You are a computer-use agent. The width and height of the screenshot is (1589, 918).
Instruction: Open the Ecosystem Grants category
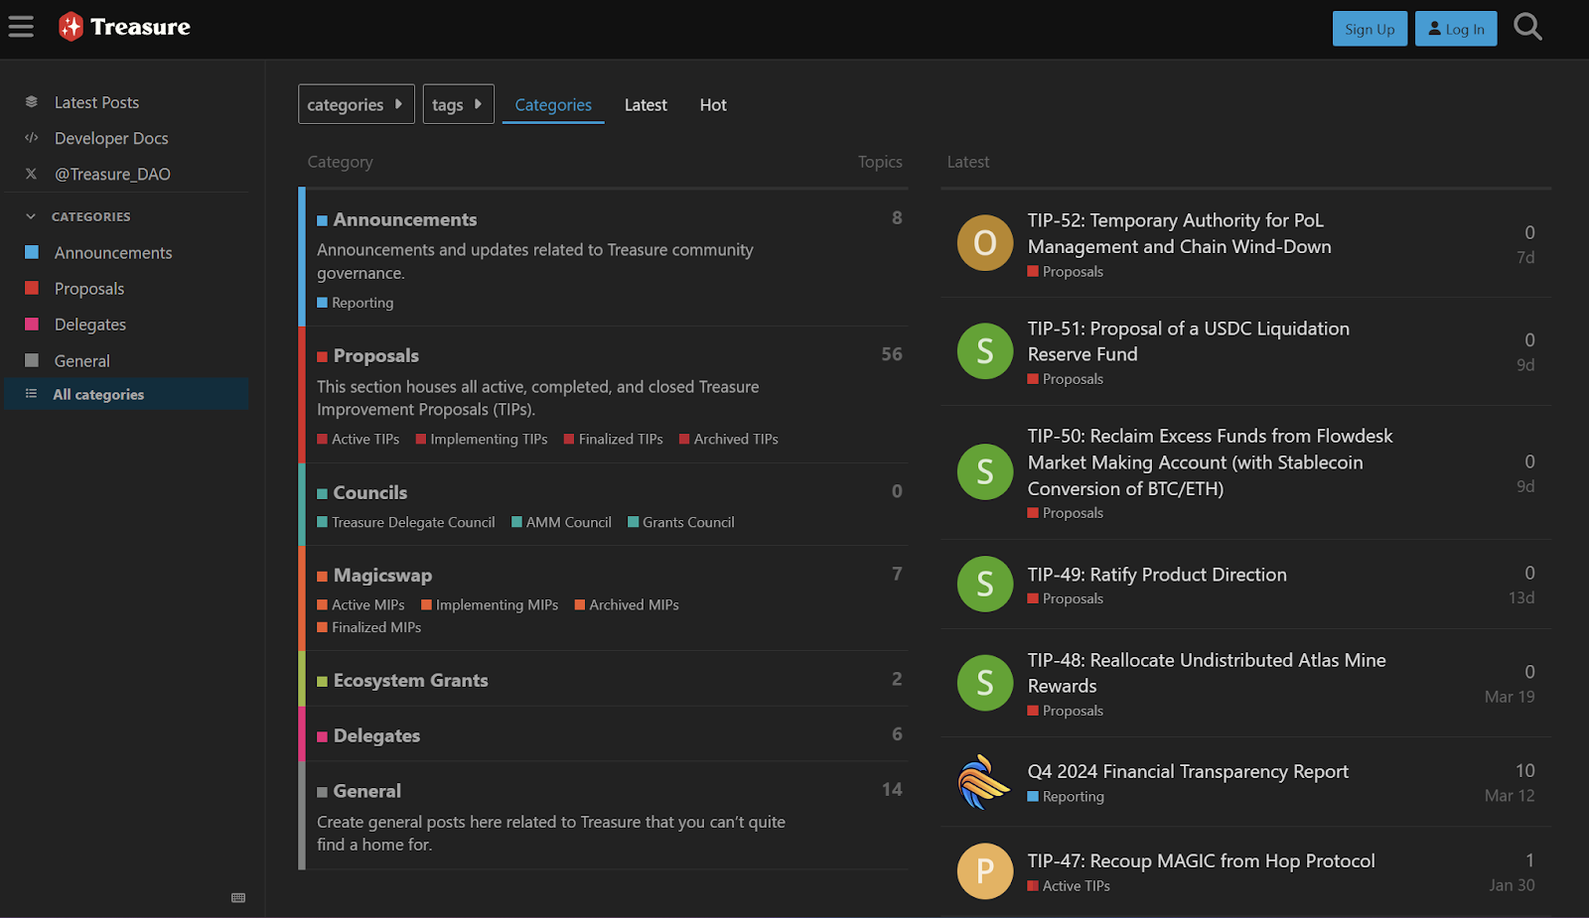tap(411, 680)
